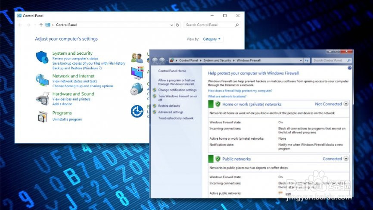This screenshot has height=210, width=373.
Task: Click the Back button in Windows Firewall window
Action: point(155,60)
